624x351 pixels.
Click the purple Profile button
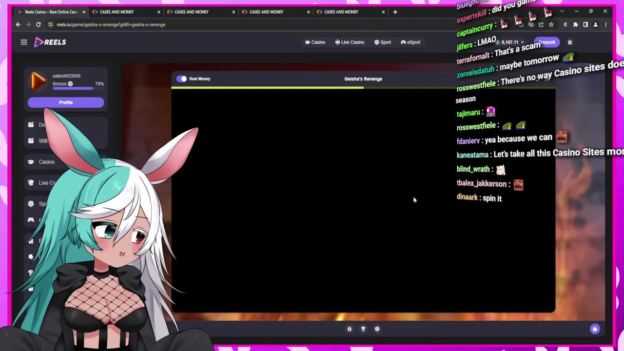[x=66, y=102]
